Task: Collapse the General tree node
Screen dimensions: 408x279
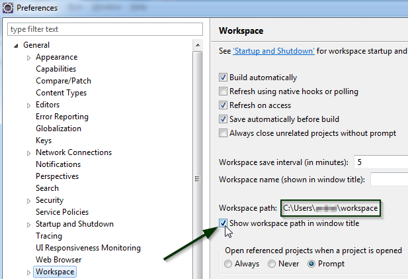Action: pos(16,46)
